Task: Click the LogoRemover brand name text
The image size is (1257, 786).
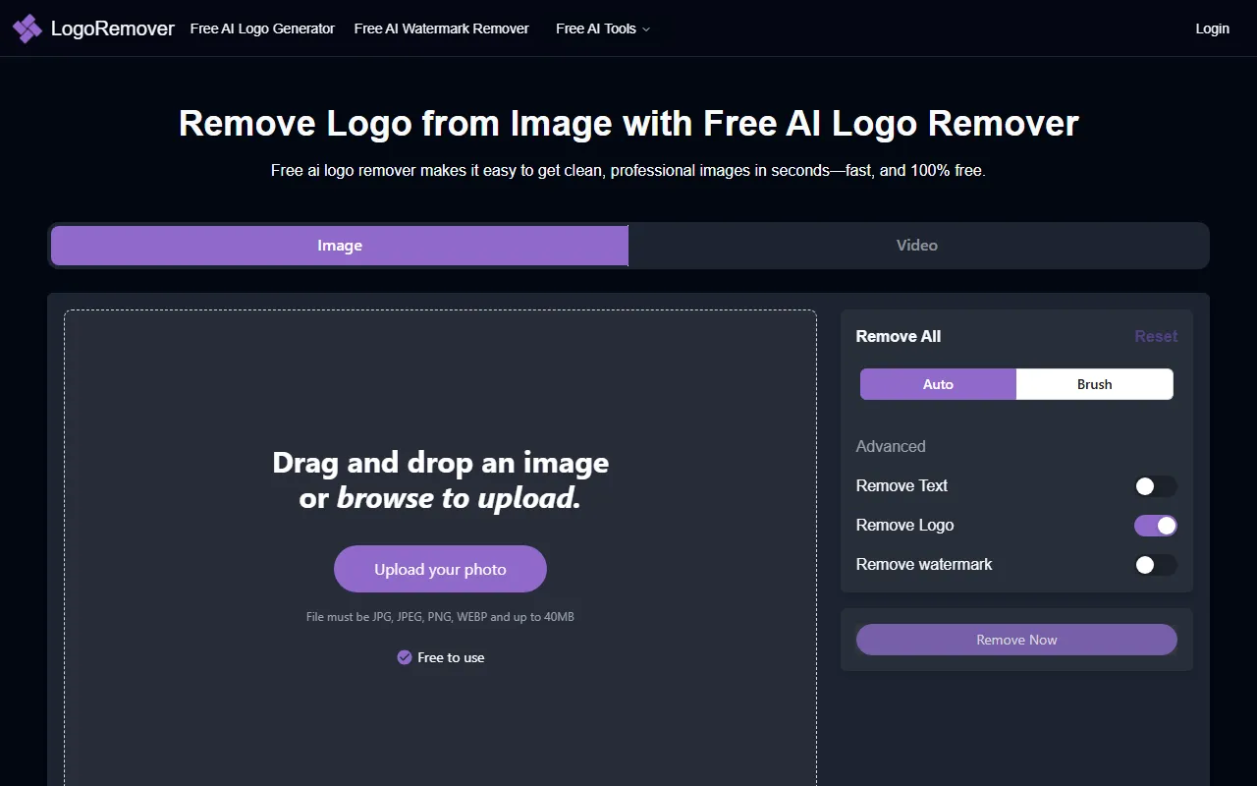Action: [x=112, y=28]
